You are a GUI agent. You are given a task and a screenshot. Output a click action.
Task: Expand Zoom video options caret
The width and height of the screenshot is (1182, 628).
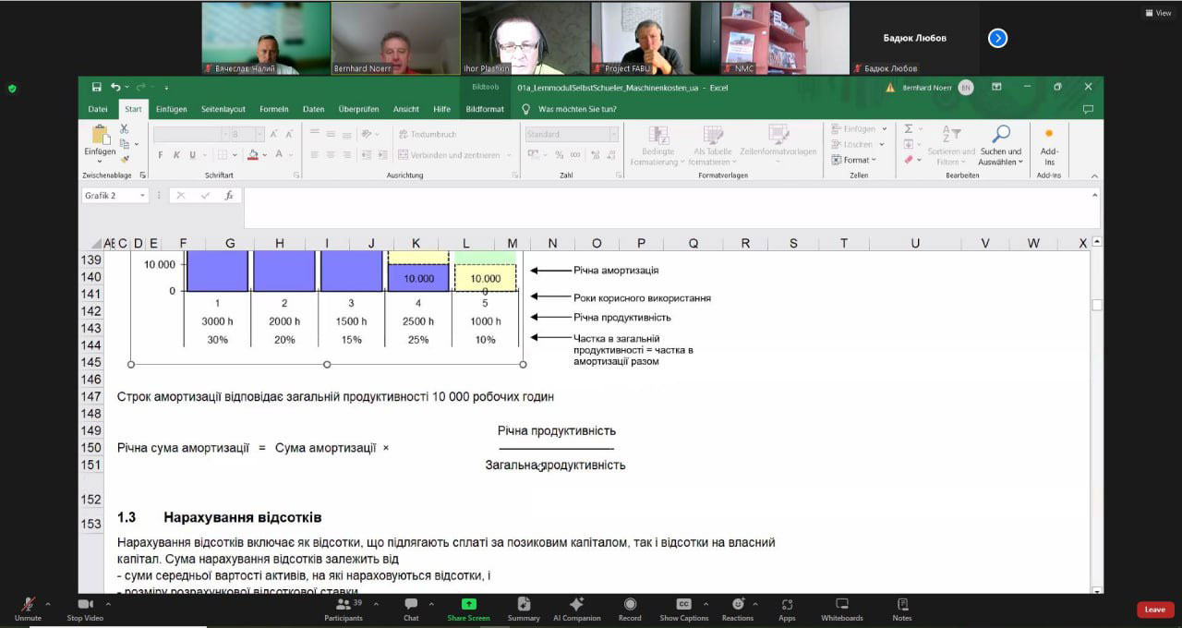(x=108, y=603)
